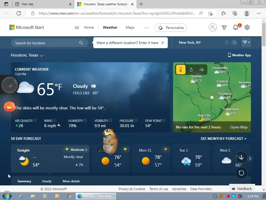Viewport: 266px width, 200px height.
Task: Dismiss the 'Want a different location' tooltip
Action: [x=163, y=43]
